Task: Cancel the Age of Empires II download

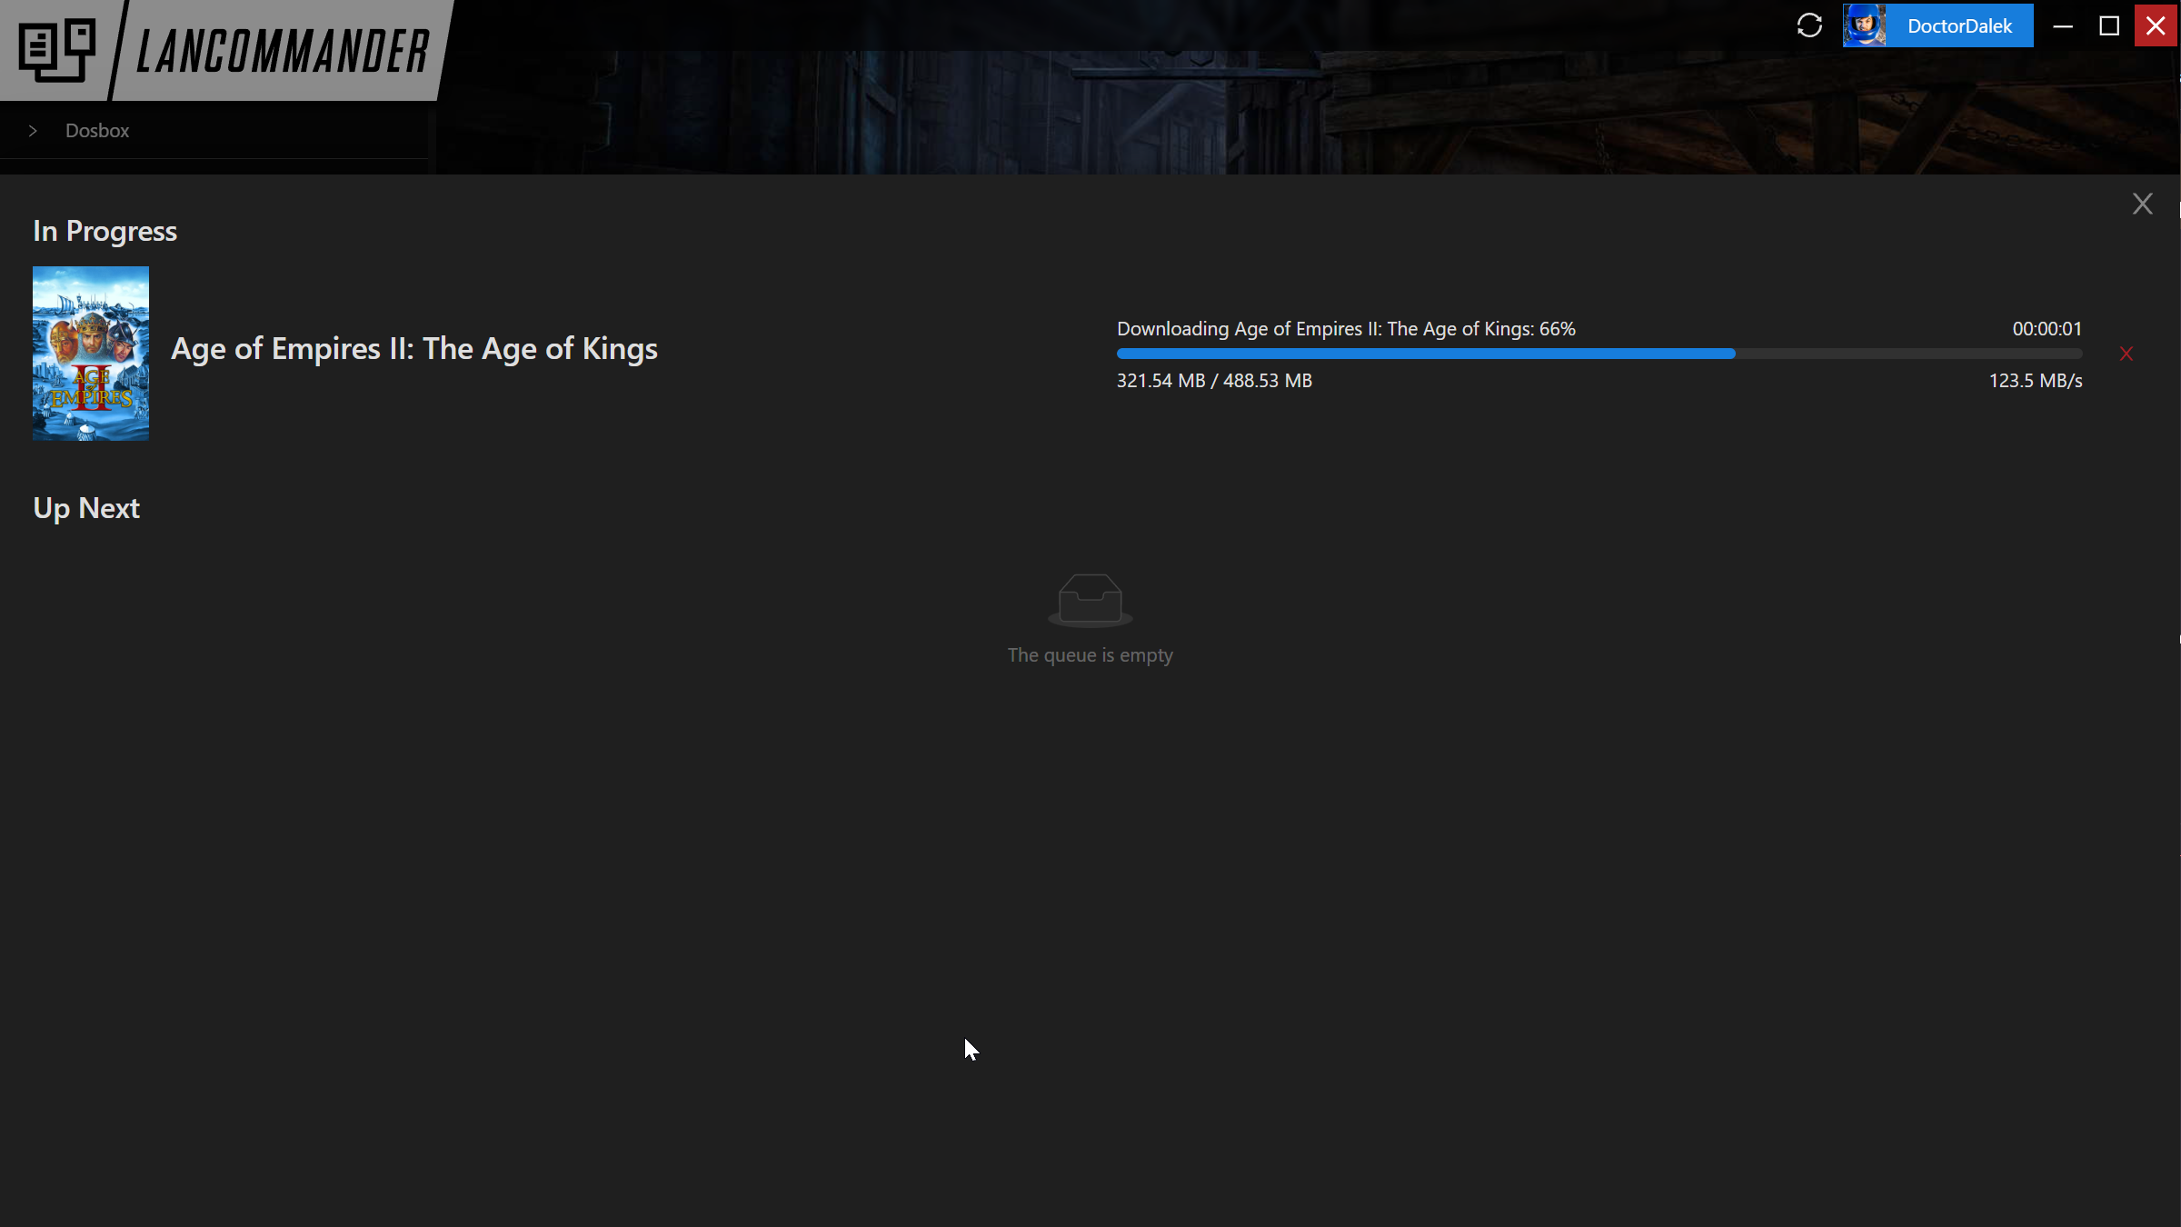Action: point(2126,354)
